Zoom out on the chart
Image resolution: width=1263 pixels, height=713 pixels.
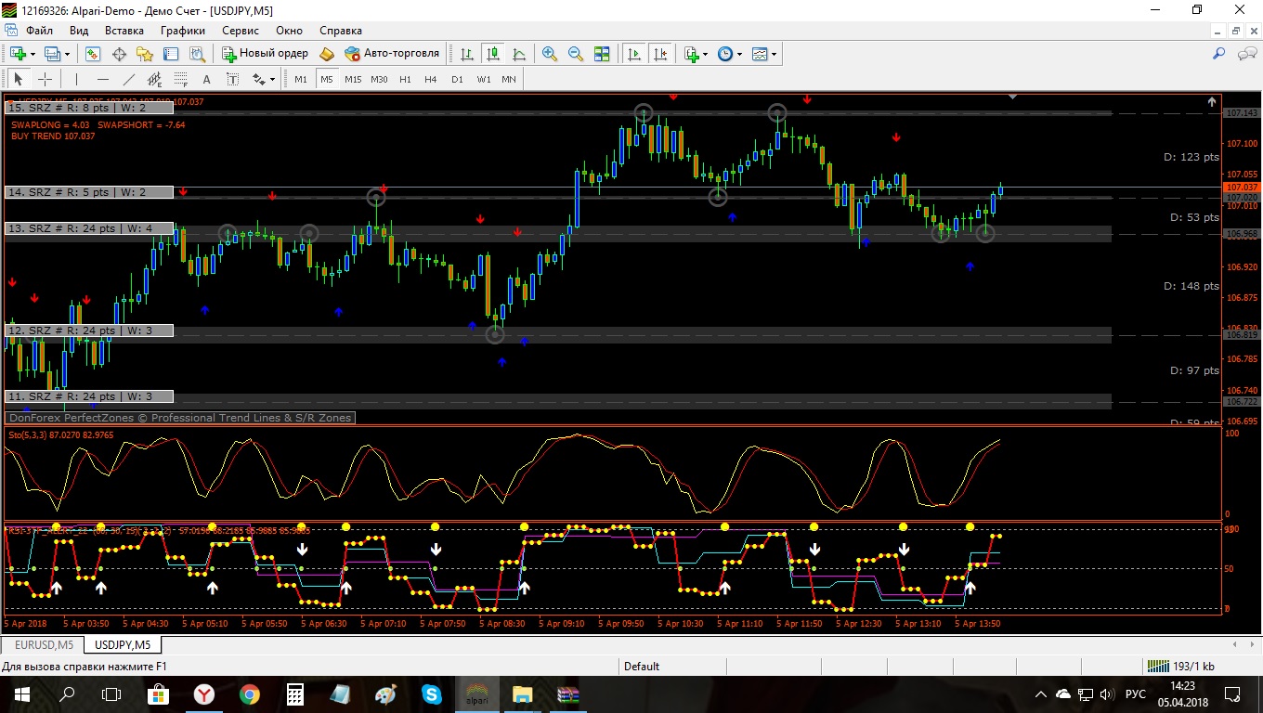tap(576, 54)
